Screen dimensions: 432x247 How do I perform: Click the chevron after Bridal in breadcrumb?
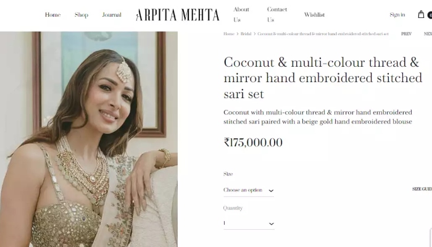pyautogui.click(x=254, y=34)
